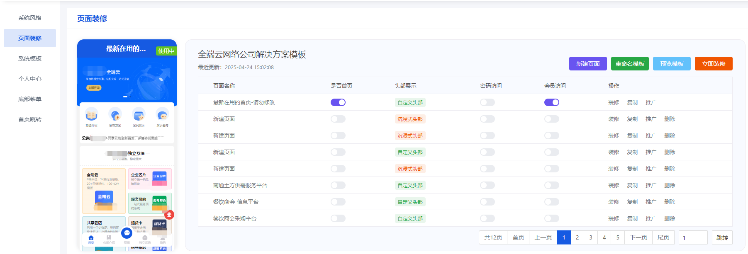Click the orange 立即装修 button
Viewport: 748px width, 254px height.
tap(714, 64)
